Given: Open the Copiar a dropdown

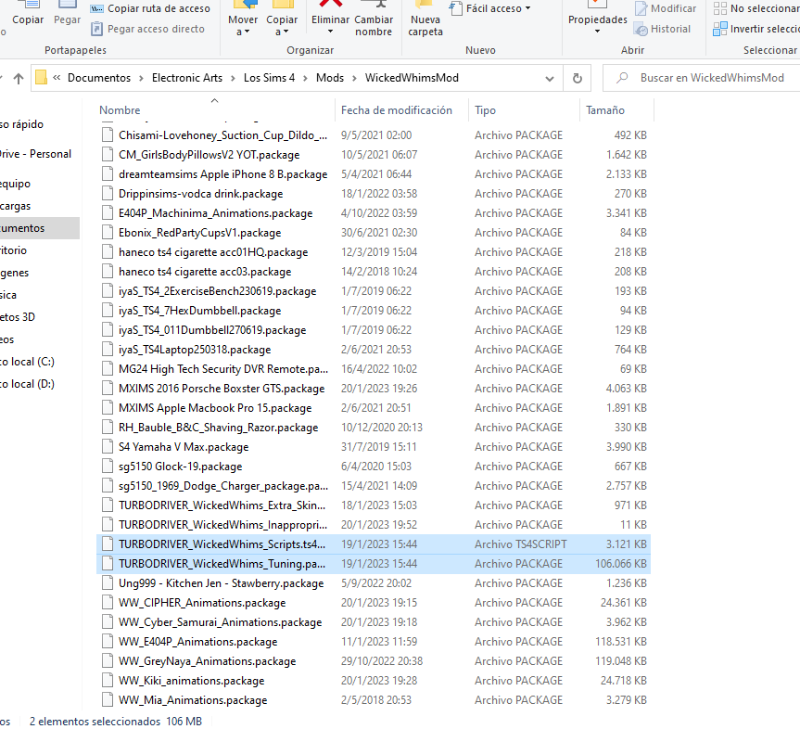Looking at the screenshot, I should point(282,19).
